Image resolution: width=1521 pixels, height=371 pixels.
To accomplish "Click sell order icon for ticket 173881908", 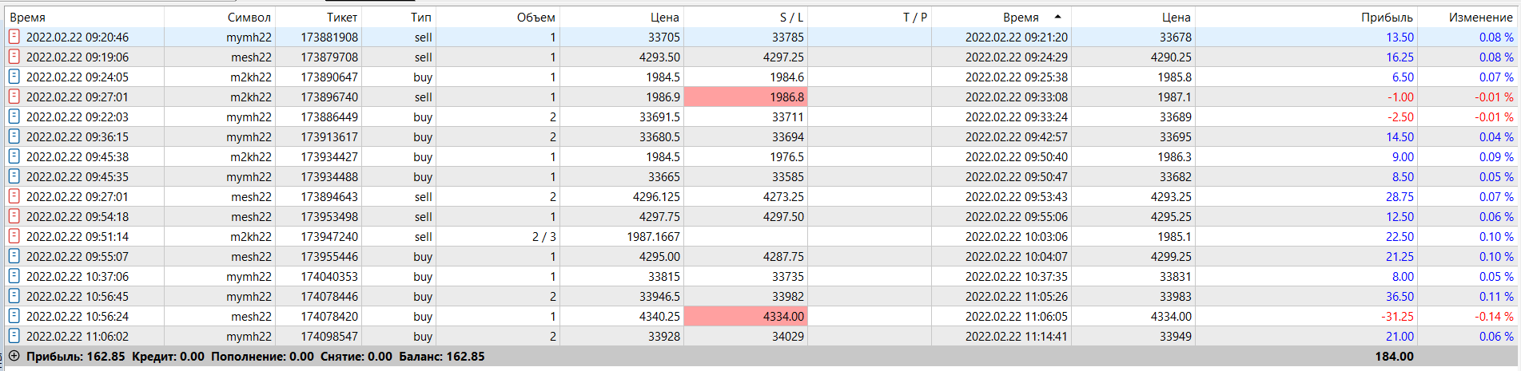I will coord(14,37).
